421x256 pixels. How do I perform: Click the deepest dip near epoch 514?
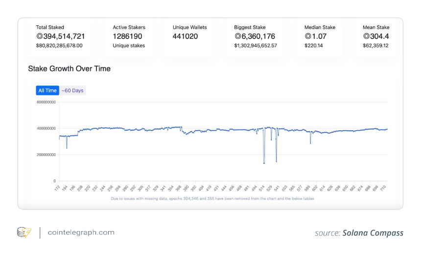click(264, 163)
